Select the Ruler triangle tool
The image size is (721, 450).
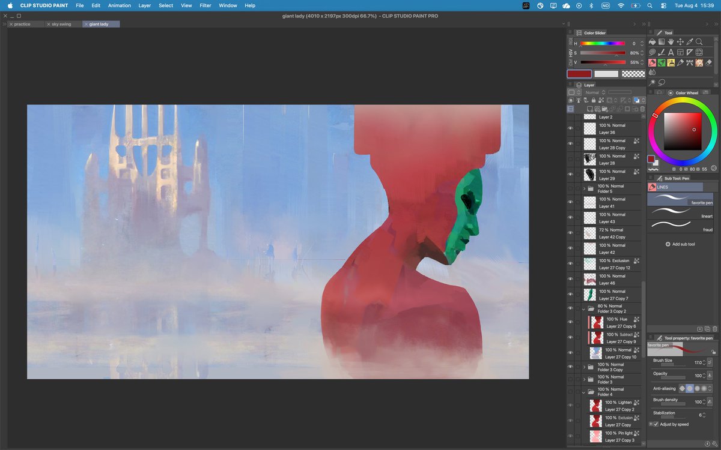point(690,52)
